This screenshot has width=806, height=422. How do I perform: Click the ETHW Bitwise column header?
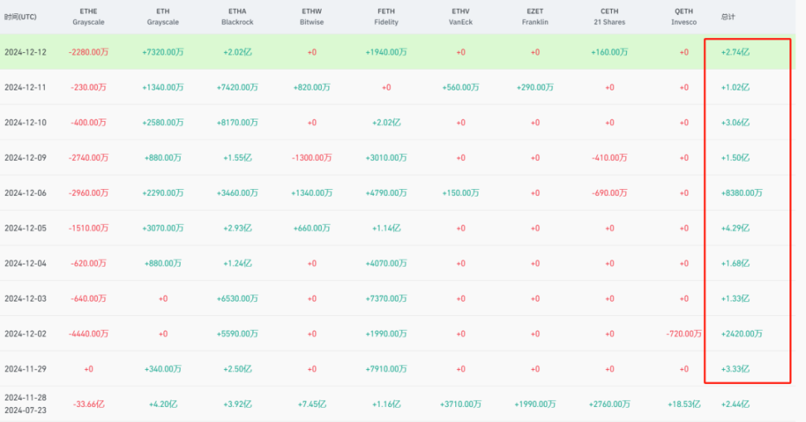(312, 17)
